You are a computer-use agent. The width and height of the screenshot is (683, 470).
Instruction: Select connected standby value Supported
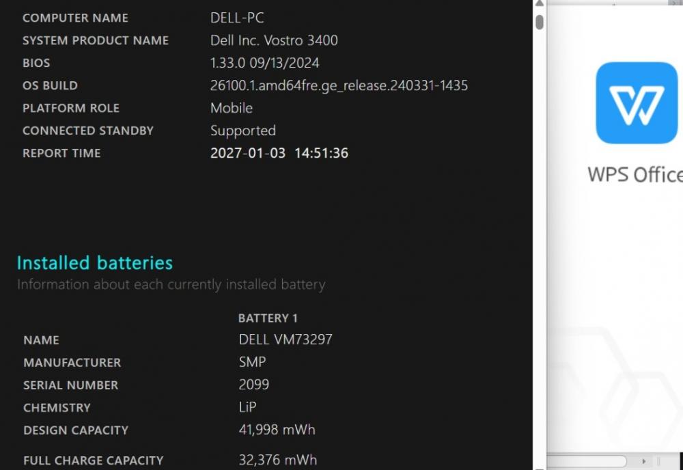(x=243, y=130)
